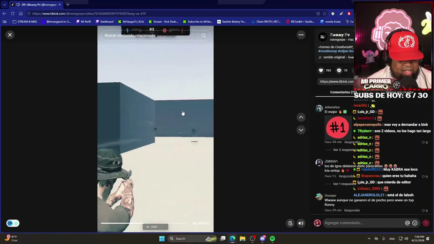This screenshot has height=244, width=434.
Task: Click the taskbar Search box
Action: pyautogui.click(x=193, y=239)
